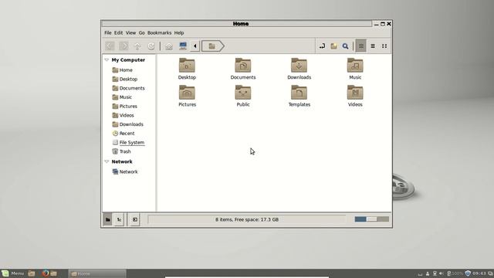Select the Music folder icon in main pane
This screenshot has width=494, height=278.
click(355, 65)
